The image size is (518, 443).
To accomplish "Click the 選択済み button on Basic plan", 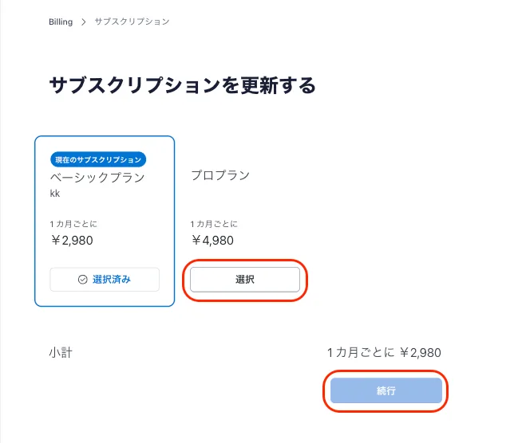I will 105,280.
